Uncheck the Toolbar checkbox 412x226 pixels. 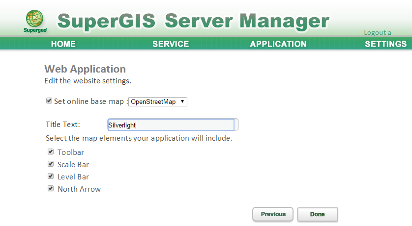(51, 151)
